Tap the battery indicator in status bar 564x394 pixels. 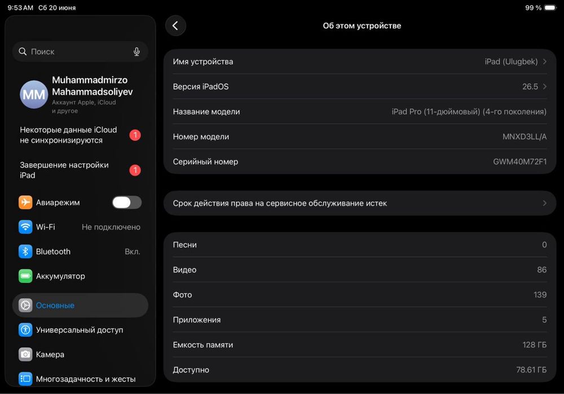pos(550,7)
